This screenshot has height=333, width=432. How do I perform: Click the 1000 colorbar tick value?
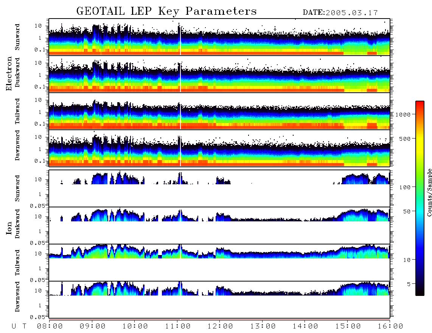pos(403,114)
